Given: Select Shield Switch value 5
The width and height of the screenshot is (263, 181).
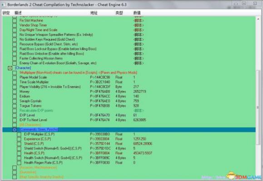Looking at the screenshot, I should click(x=134, y=148).
